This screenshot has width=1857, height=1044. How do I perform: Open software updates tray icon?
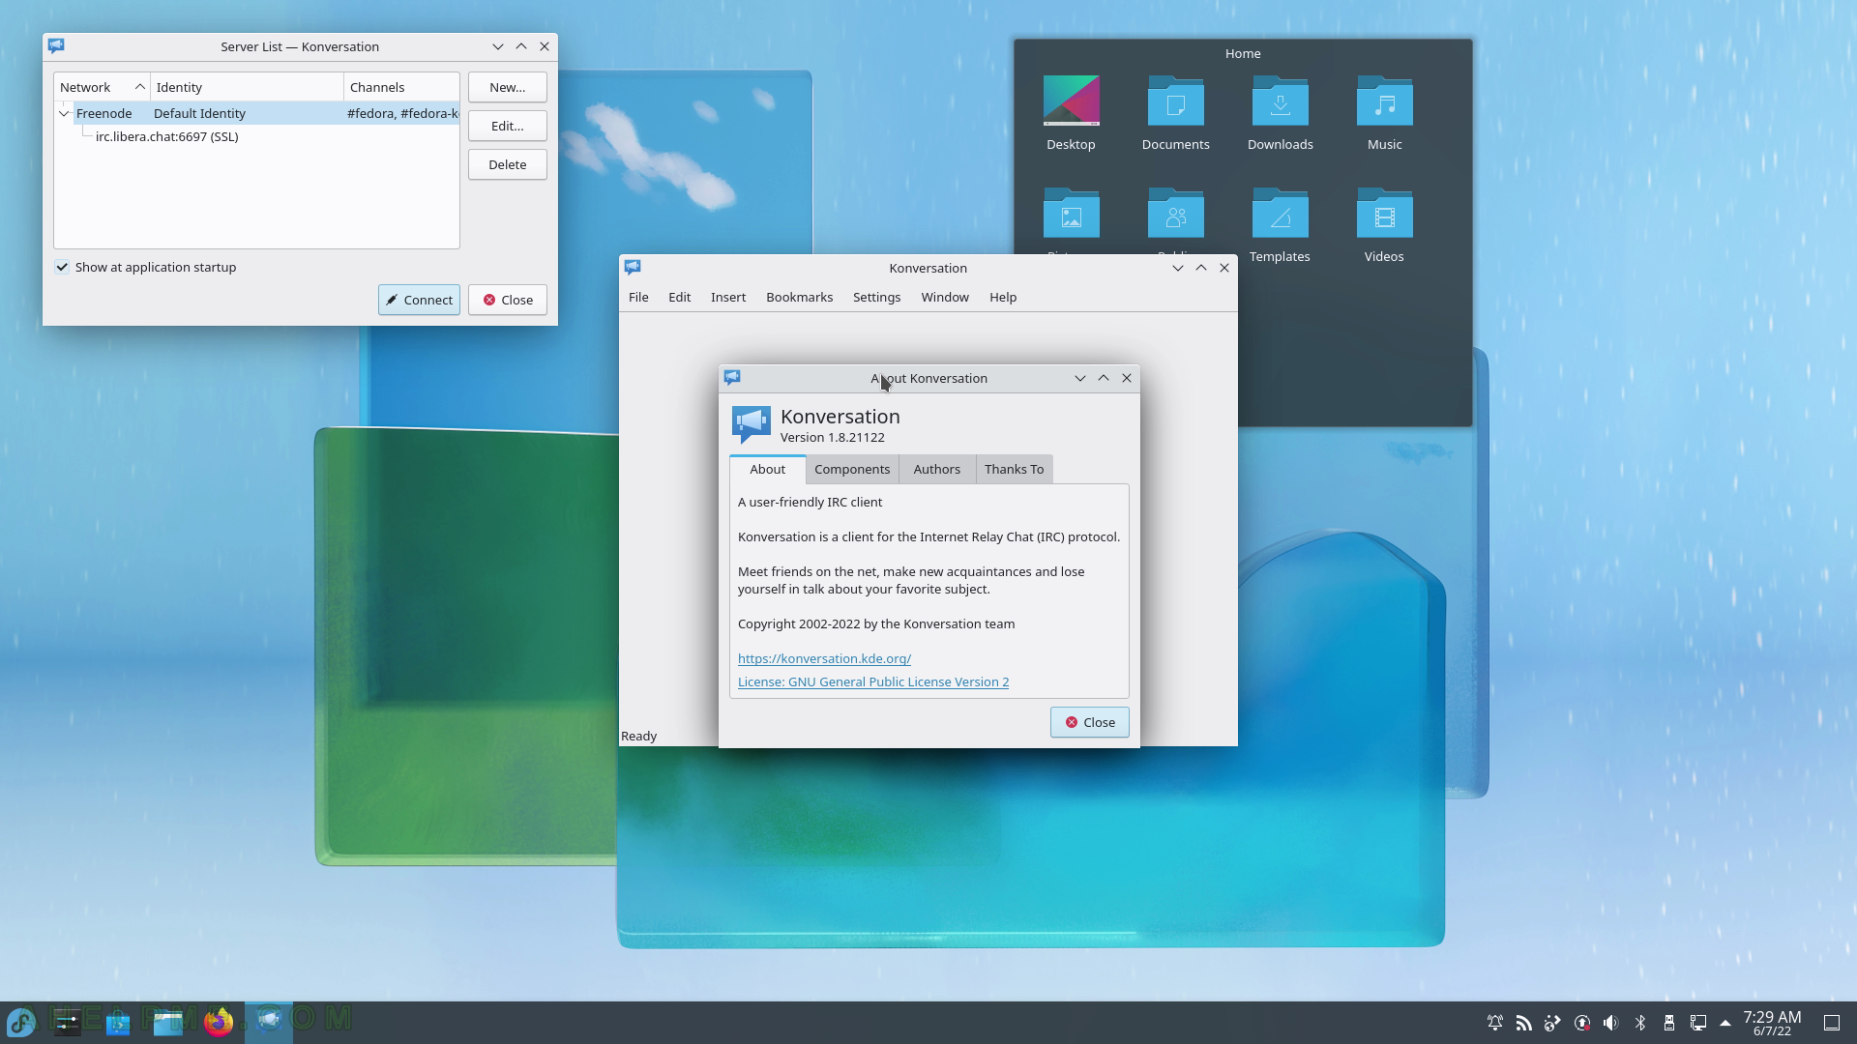pos(1582,1023)
